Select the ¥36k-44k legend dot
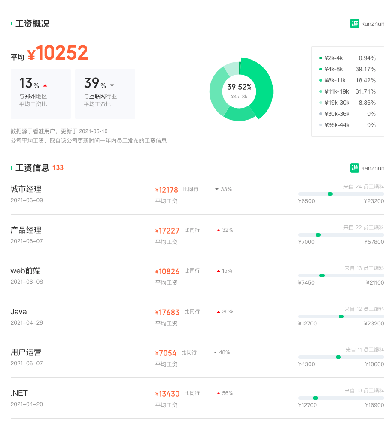This screenshot has width=389, height=428. pos(321,125)
